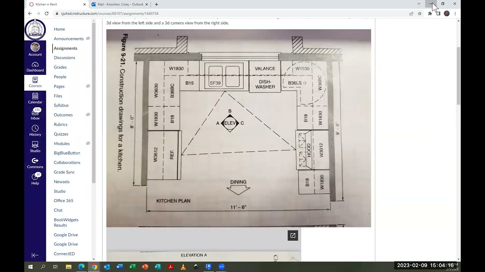
Task: Click hidden-eye icon beside Outcomes
Action: (88, 114)
